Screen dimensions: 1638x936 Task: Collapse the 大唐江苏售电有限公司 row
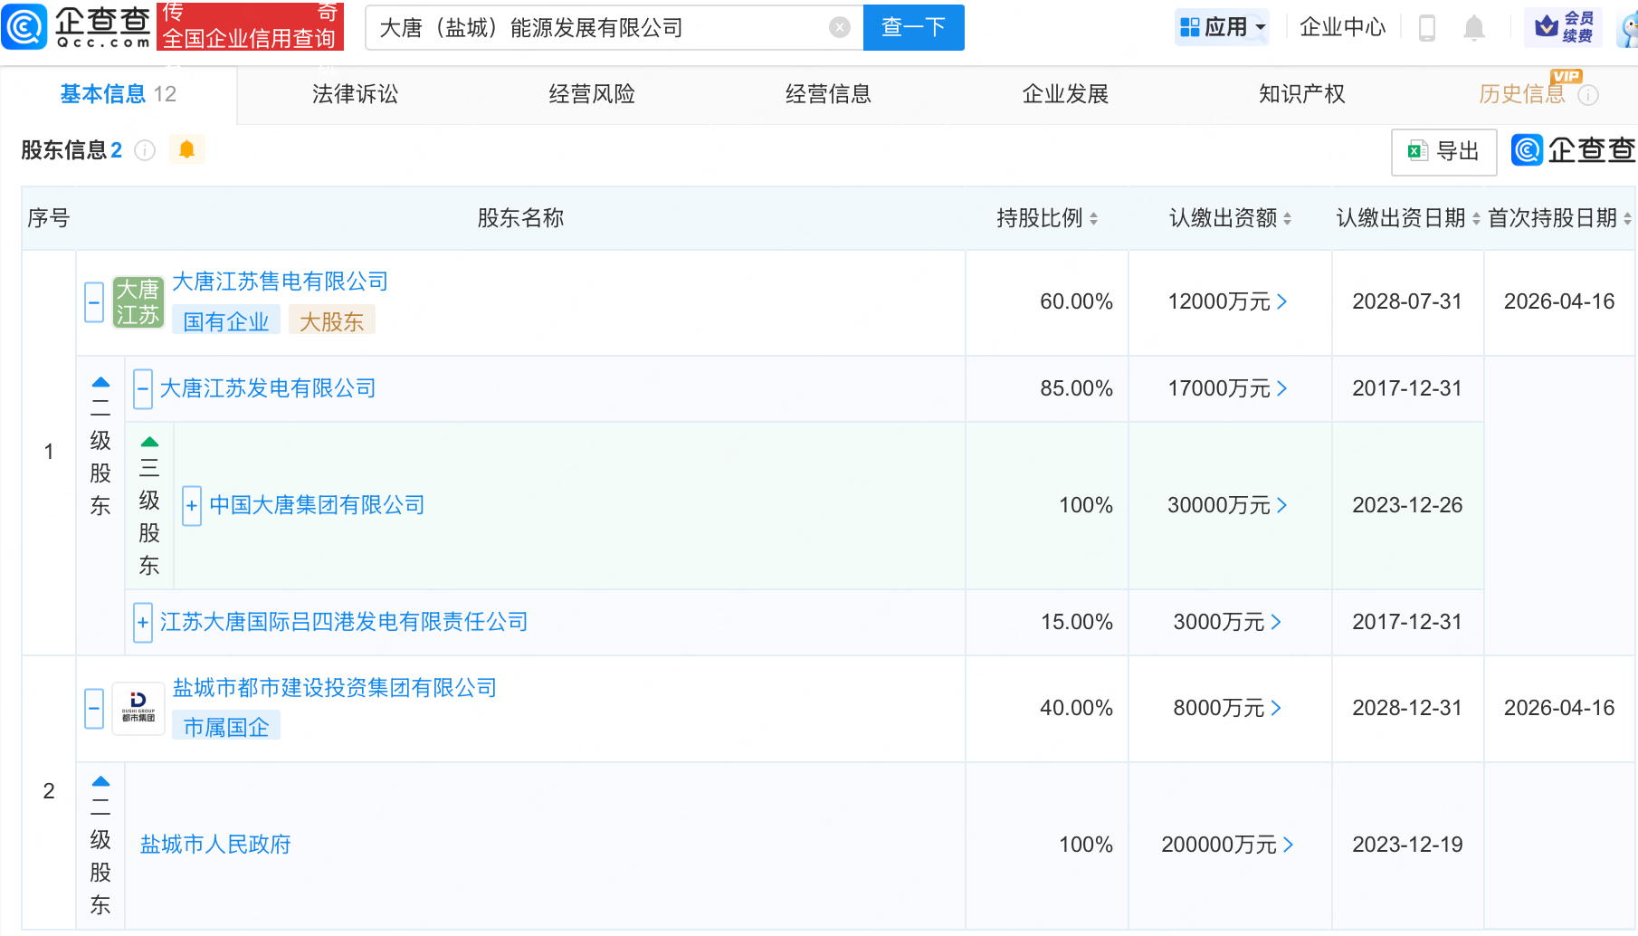click(x=94, y=302)
